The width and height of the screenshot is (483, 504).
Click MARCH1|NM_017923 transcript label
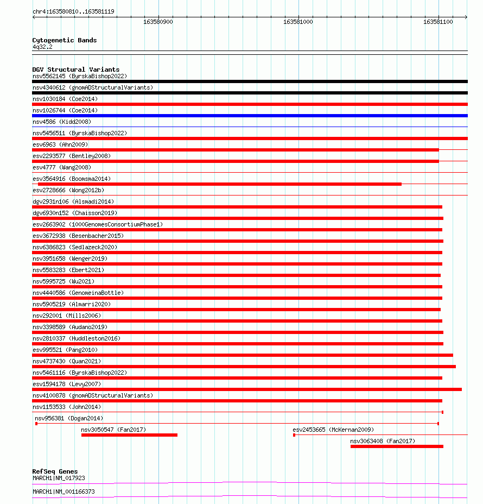coord(59,478)
